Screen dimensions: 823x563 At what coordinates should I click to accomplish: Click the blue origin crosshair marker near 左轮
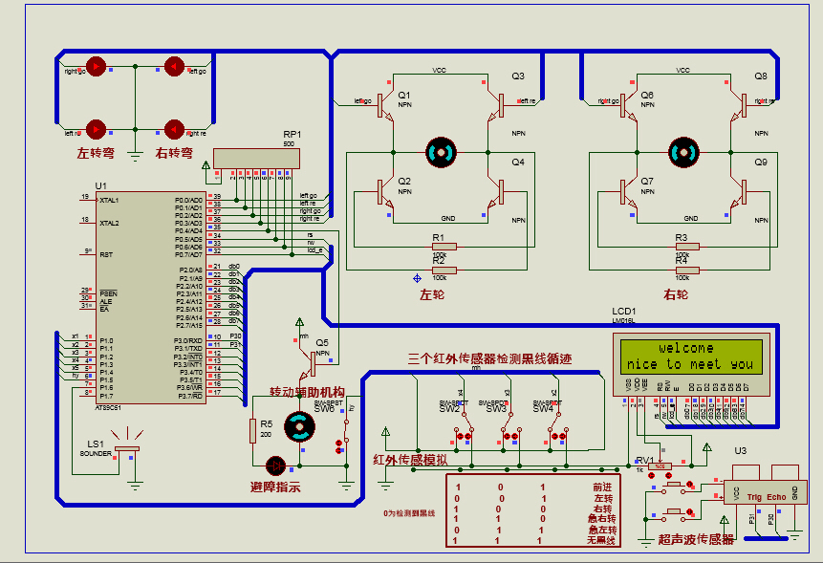418,278
